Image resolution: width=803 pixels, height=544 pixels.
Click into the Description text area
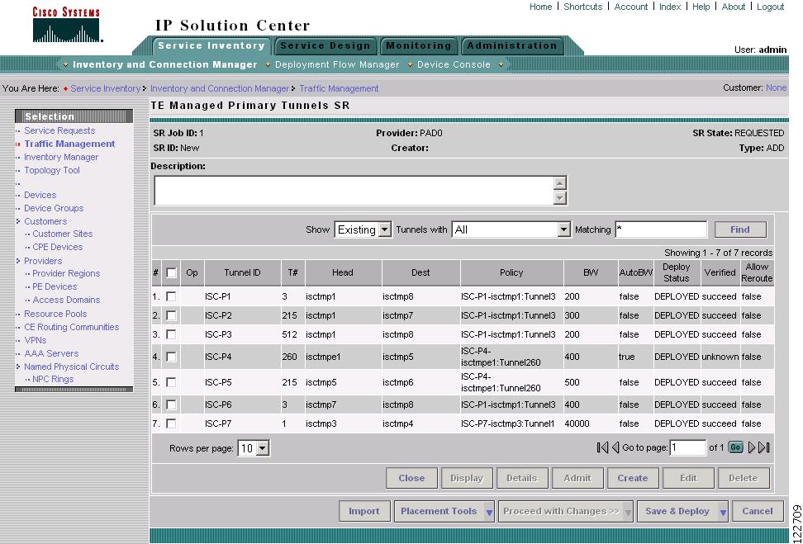354,191
